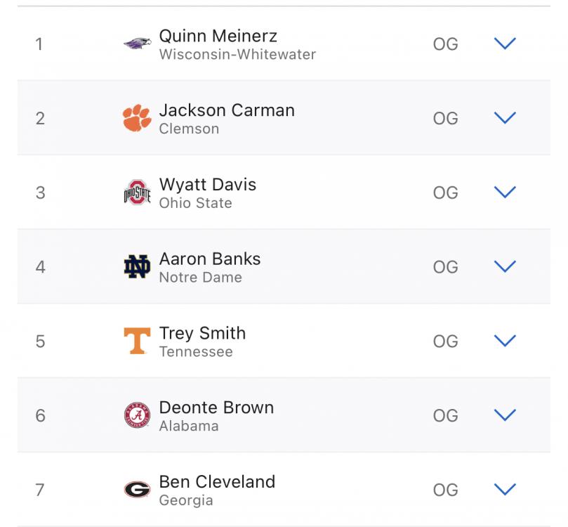
Task: Expand Jackson Carman row chevron
Action: click(x=505, y=118)
